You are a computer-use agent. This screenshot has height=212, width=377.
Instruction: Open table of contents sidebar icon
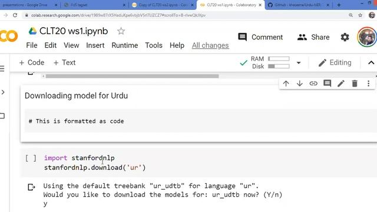2,68
